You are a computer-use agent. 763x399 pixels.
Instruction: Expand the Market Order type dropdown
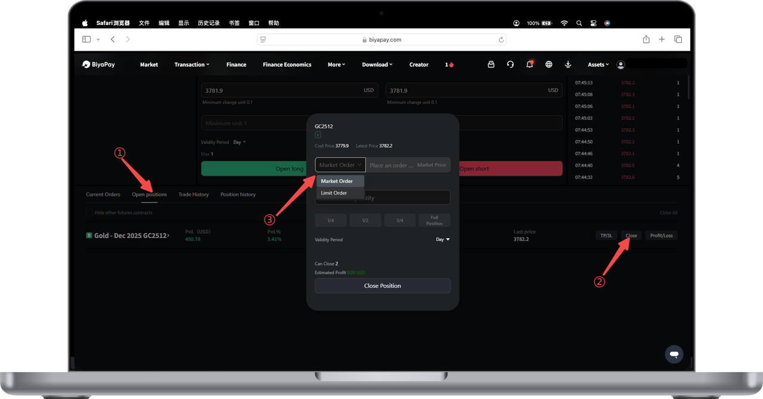[x=340, y=165]
